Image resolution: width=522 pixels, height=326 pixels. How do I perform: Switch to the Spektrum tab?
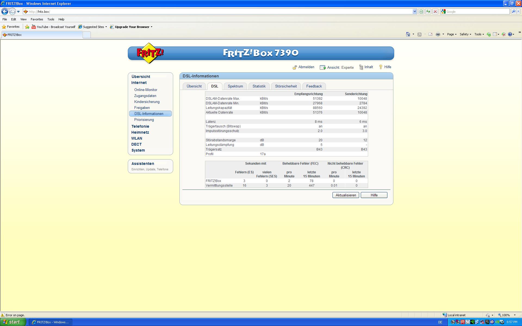235,86
